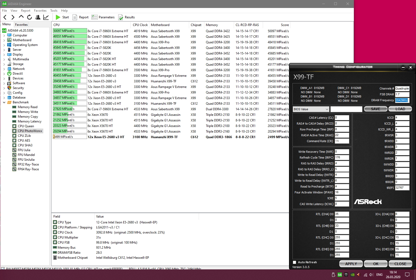Image resolution: width=416 pixels, height=280 pixels.
Task: Click the Database icon in the tree
Action: coord(9,97)
